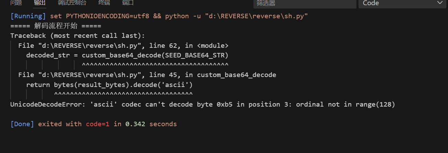448x153 pixels.
Task: Click the return bytes(result_bytes) code line
Action: [109, 85]
